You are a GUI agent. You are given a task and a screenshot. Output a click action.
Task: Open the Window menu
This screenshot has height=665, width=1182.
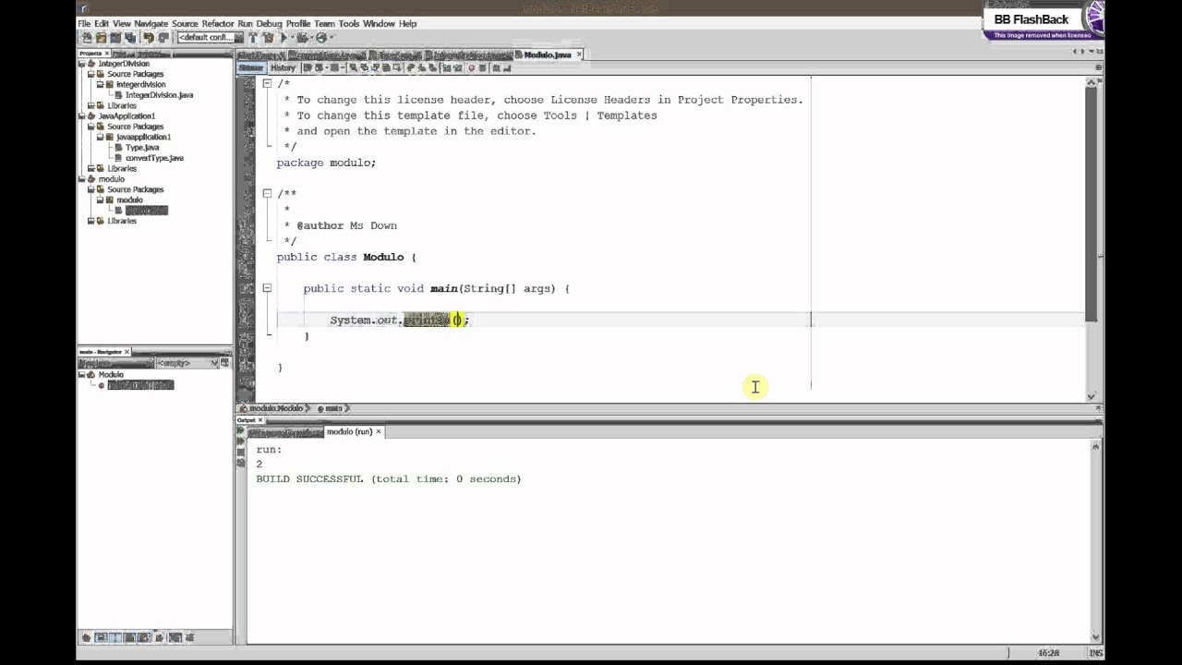point(379,23)
